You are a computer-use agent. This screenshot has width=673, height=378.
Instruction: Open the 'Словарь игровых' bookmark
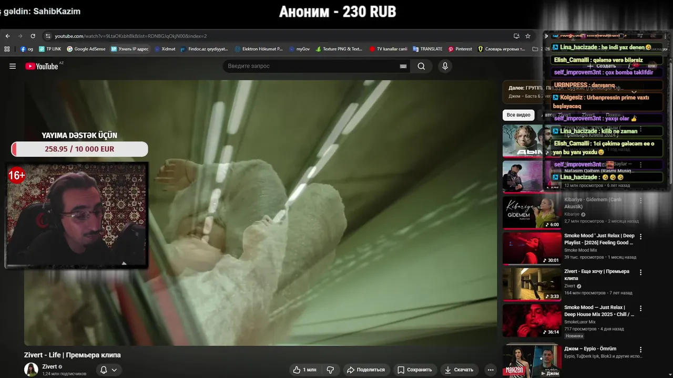(502, 49)
